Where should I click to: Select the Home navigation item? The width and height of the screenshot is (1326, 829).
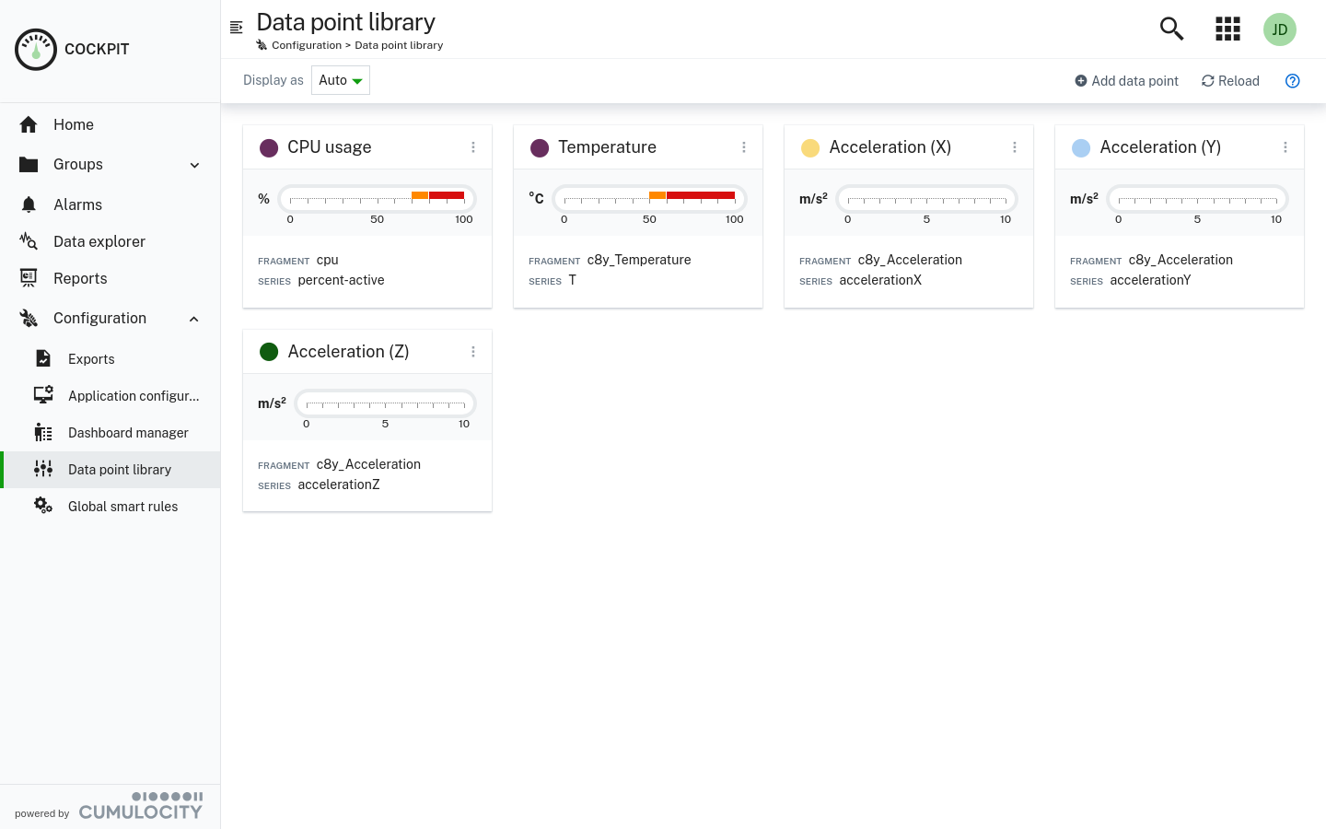73,124
